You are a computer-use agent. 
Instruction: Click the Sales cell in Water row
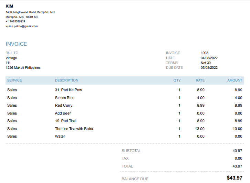point(12,136)
